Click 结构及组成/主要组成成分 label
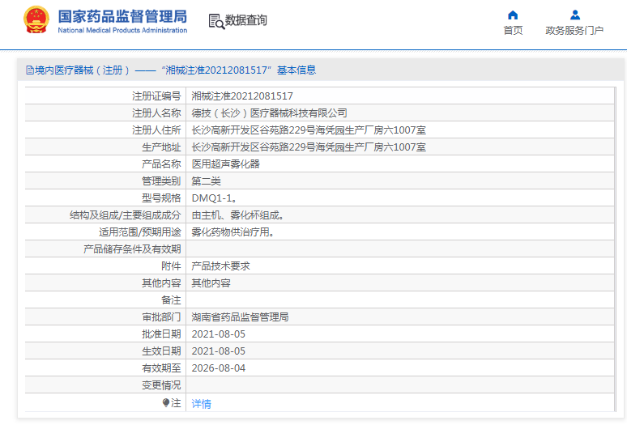 click(126, 215)
